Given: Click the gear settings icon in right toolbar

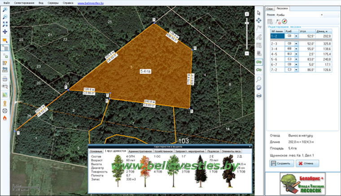Looking at the screenshot, I should tap(258, 87).
